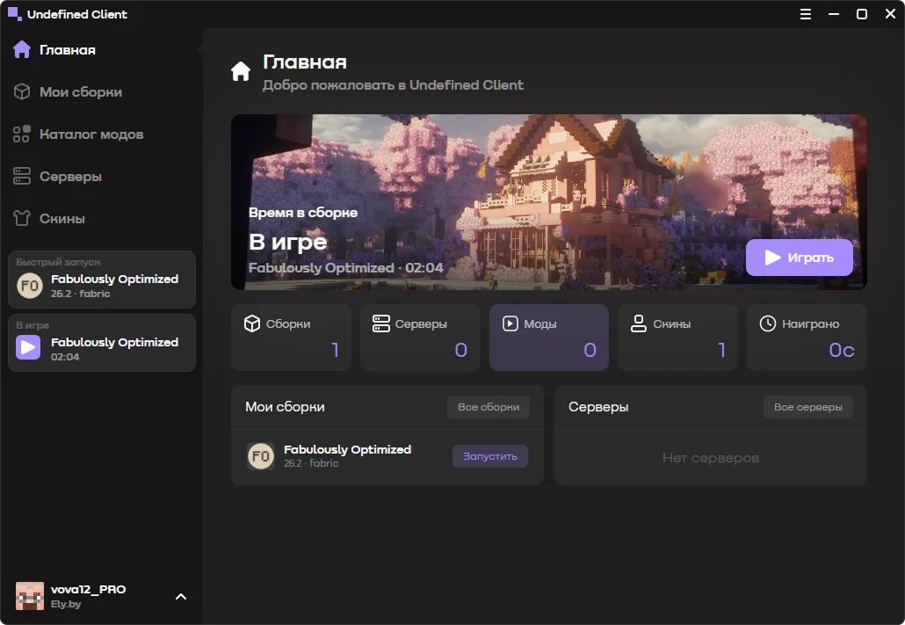Click the play-box icon on Моды stat card

click(x=510, y=323)
